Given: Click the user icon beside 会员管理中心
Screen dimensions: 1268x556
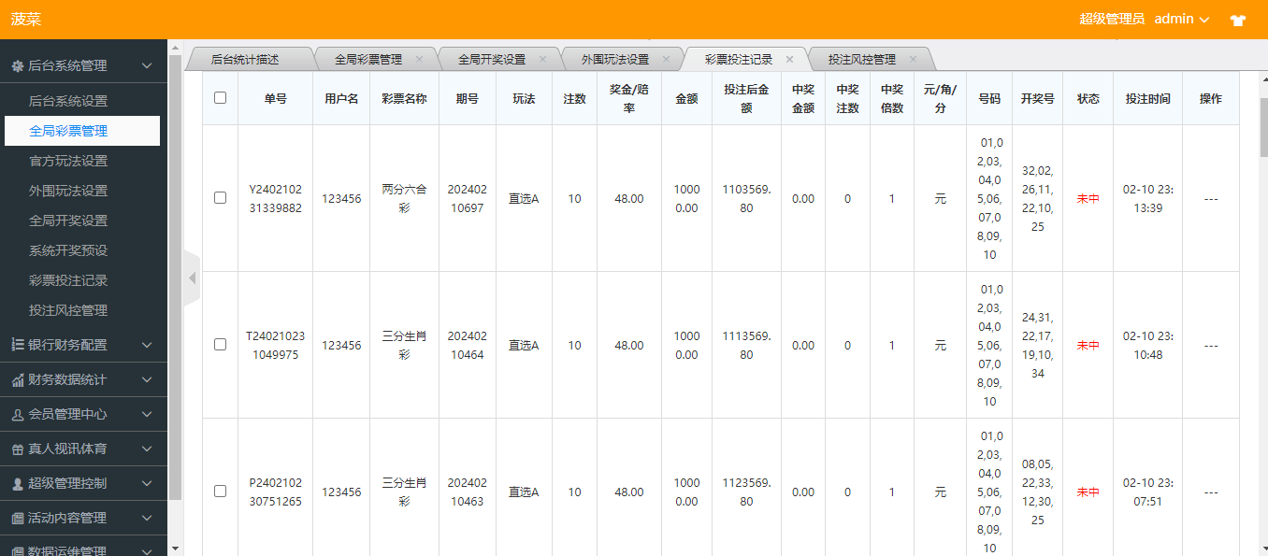Looking at the screenshot, I should (x=17, y=415).
